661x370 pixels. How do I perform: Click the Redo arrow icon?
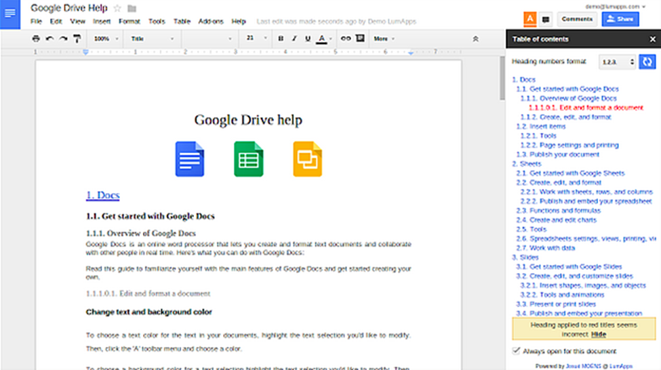63,39
